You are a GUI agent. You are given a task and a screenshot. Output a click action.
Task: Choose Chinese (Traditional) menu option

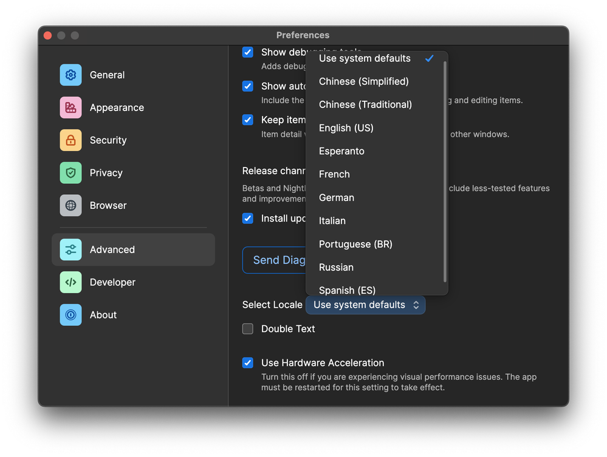click(365, 104)
